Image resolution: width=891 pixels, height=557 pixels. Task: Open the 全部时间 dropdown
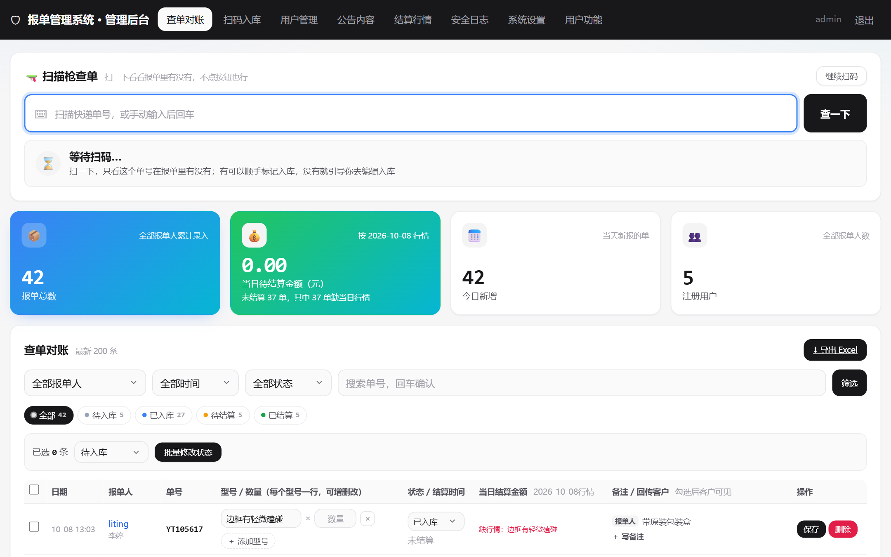[x=196, y=383]
